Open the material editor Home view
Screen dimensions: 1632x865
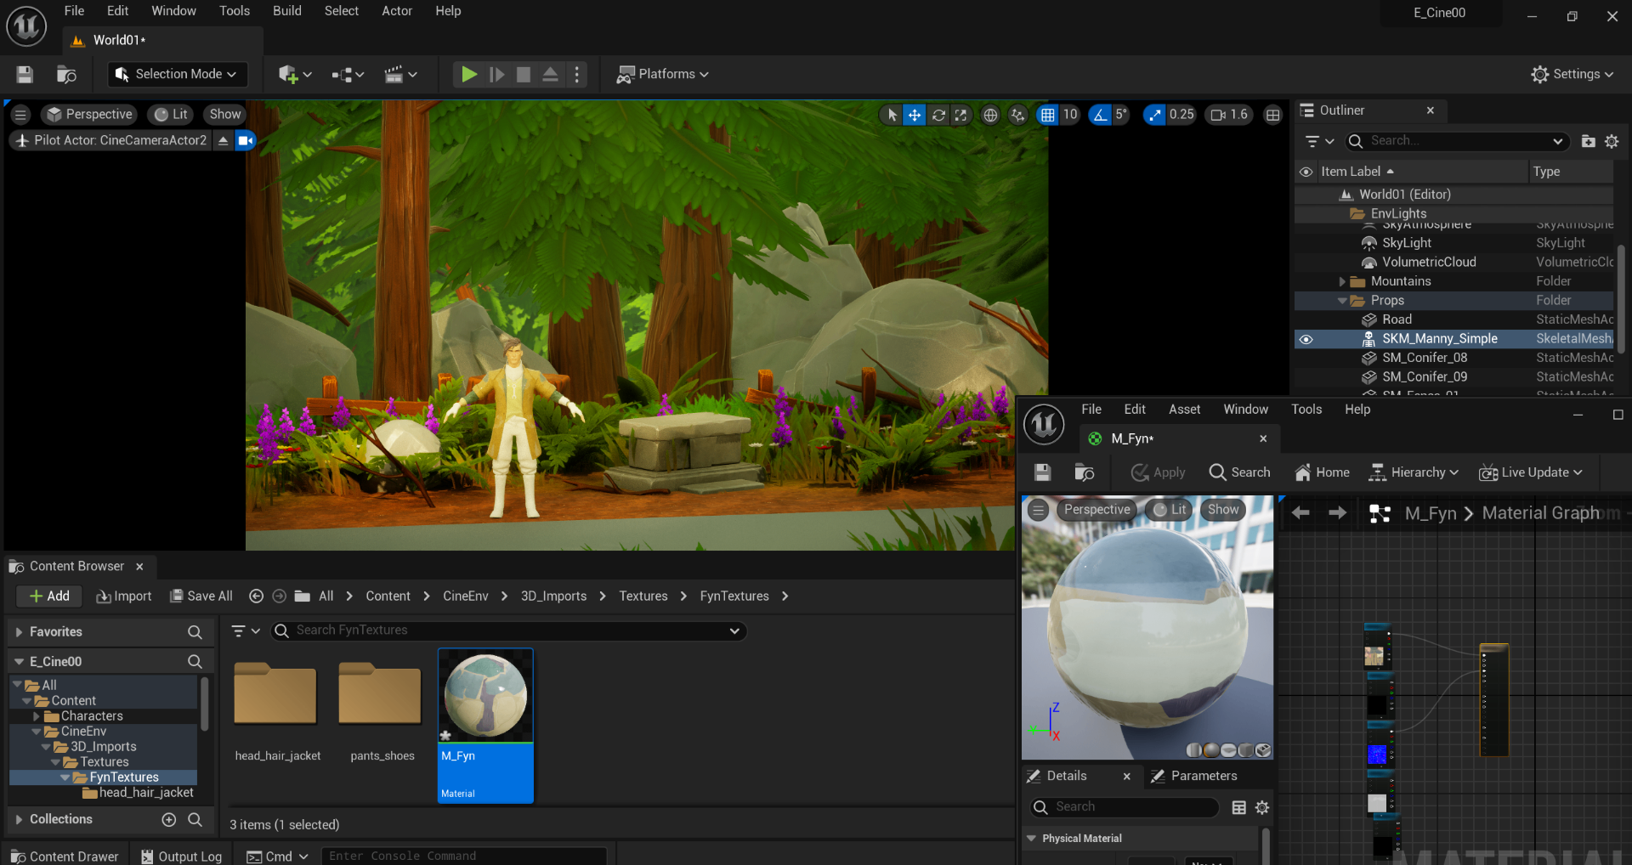point(1322,472)
